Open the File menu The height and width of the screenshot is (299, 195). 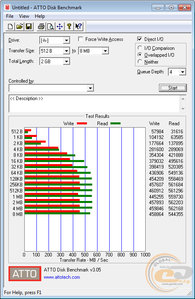[10, 16]
